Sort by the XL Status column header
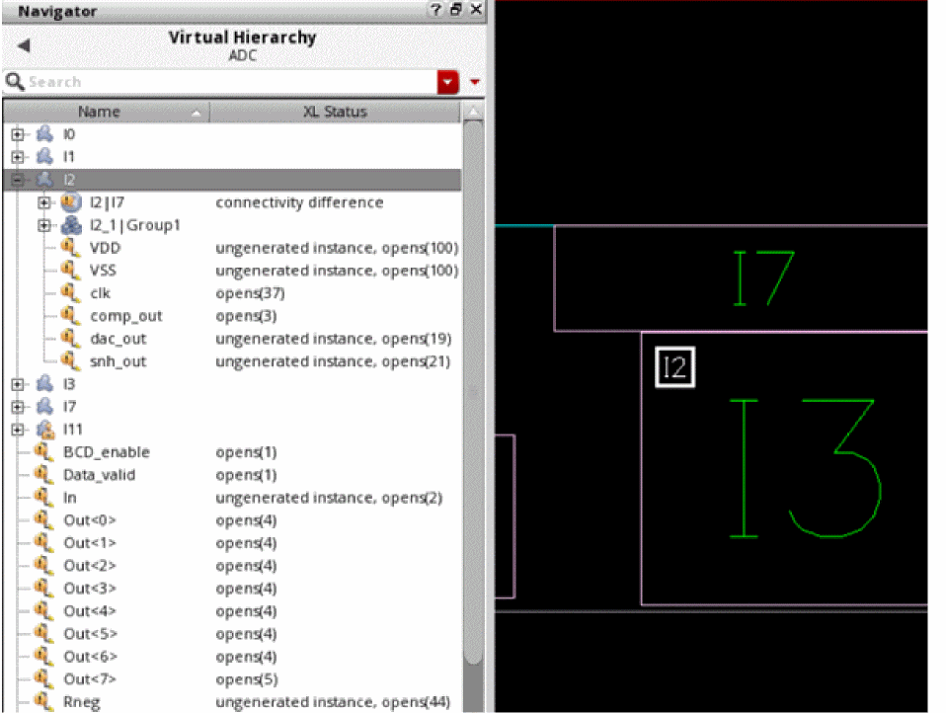 (335, 112)
